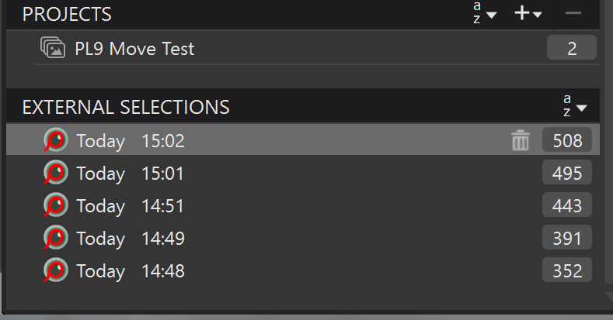Open the External Selections sort dropdown

coord(573,107)
